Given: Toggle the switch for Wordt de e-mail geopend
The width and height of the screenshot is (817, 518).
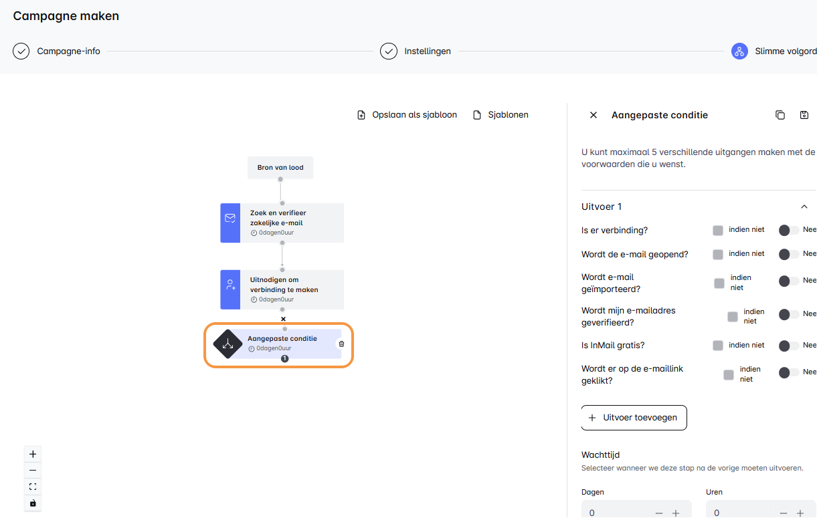Looking at the screenshot, I should (x=789, y=255).
